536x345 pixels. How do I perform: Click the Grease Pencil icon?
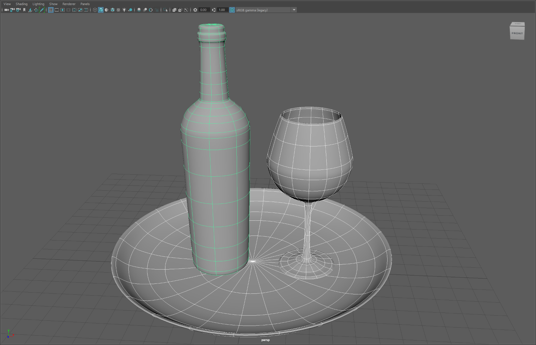(x=42, y=10)
